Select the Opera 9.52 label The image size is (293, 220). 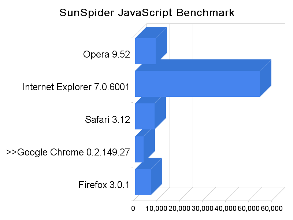coord(107,54)
